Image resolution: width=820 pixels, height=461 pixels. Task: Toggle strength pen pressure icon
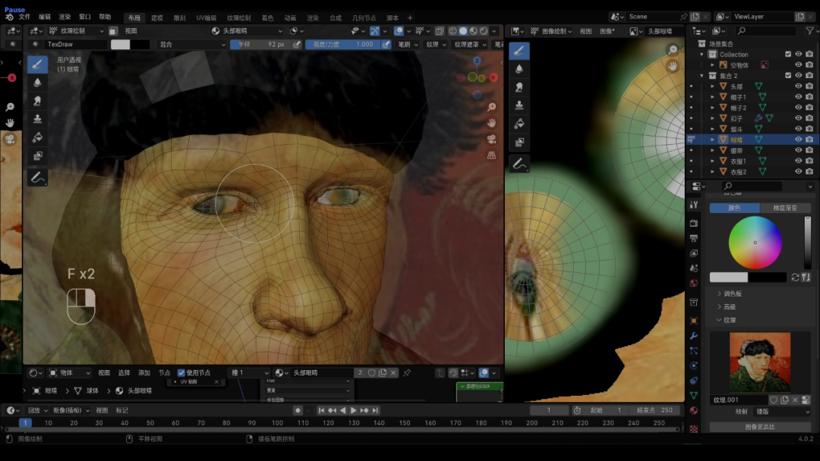click(386, 45)
